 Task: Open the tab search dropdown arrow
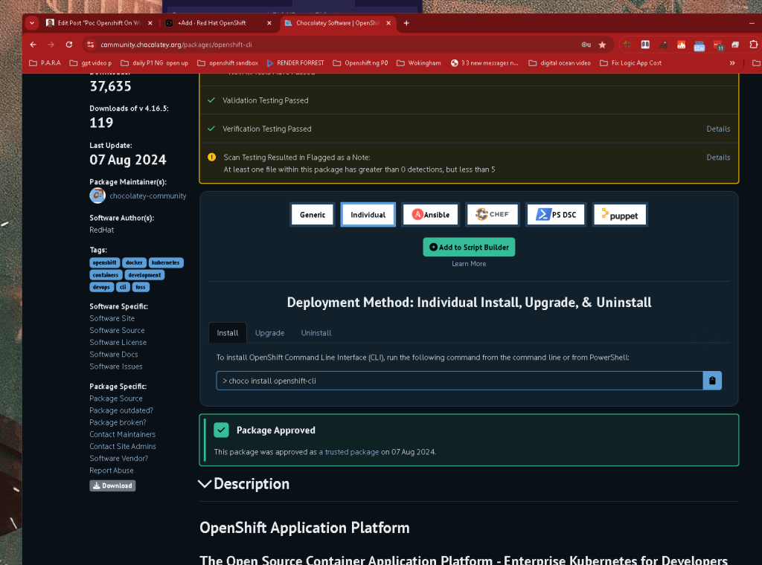click(32, 23)
